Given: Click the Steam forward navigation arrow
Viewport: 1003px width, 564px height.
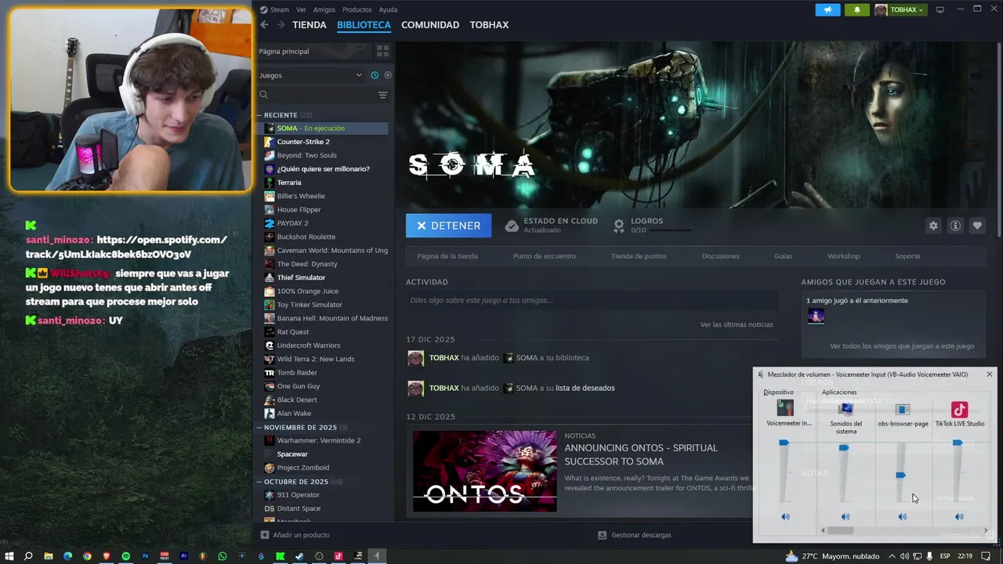Looking at the screenshot, I should coord(281,25).
